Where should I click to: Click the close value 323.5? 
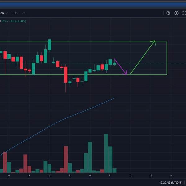[5, 21]
